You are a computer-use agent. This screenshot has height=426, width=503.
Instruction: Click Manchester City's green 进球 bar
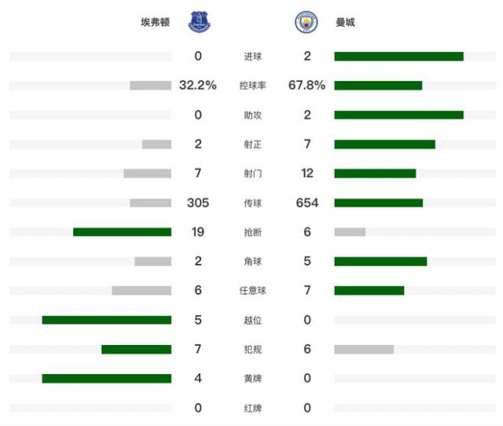[398, 57]
